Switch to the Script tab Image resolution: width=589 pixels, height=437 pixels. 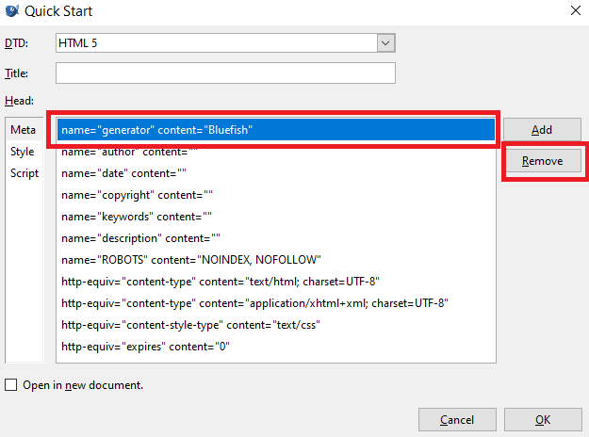(x=25, y=173)
